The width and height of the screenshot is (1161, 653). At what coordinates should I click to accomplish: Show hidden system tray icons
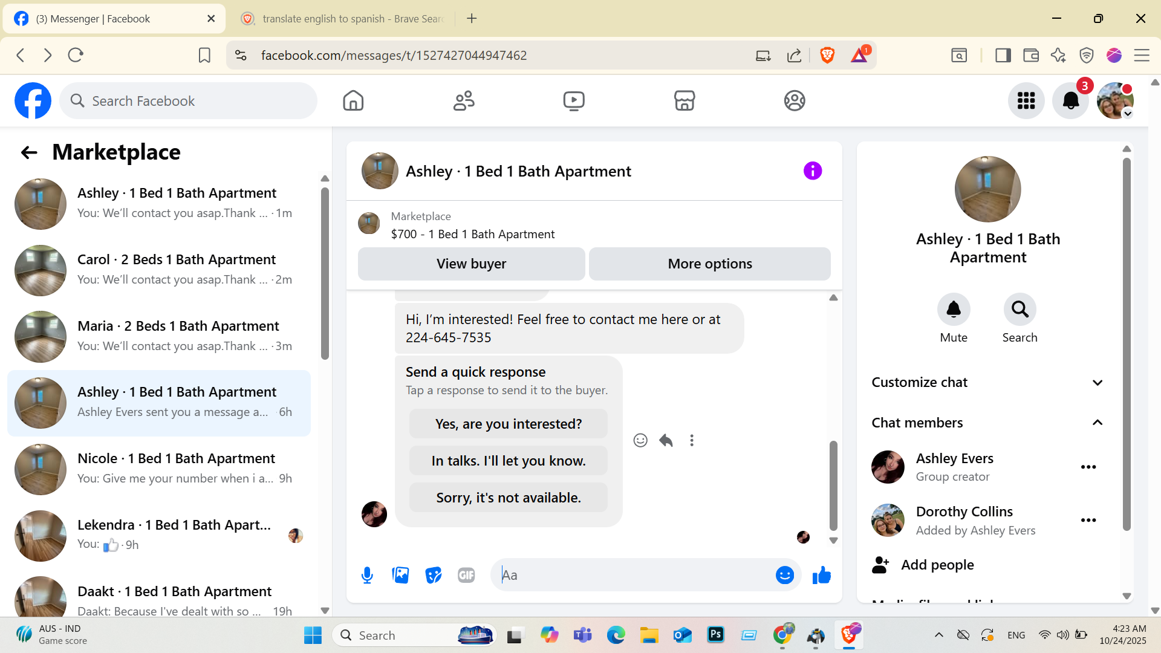938,635
